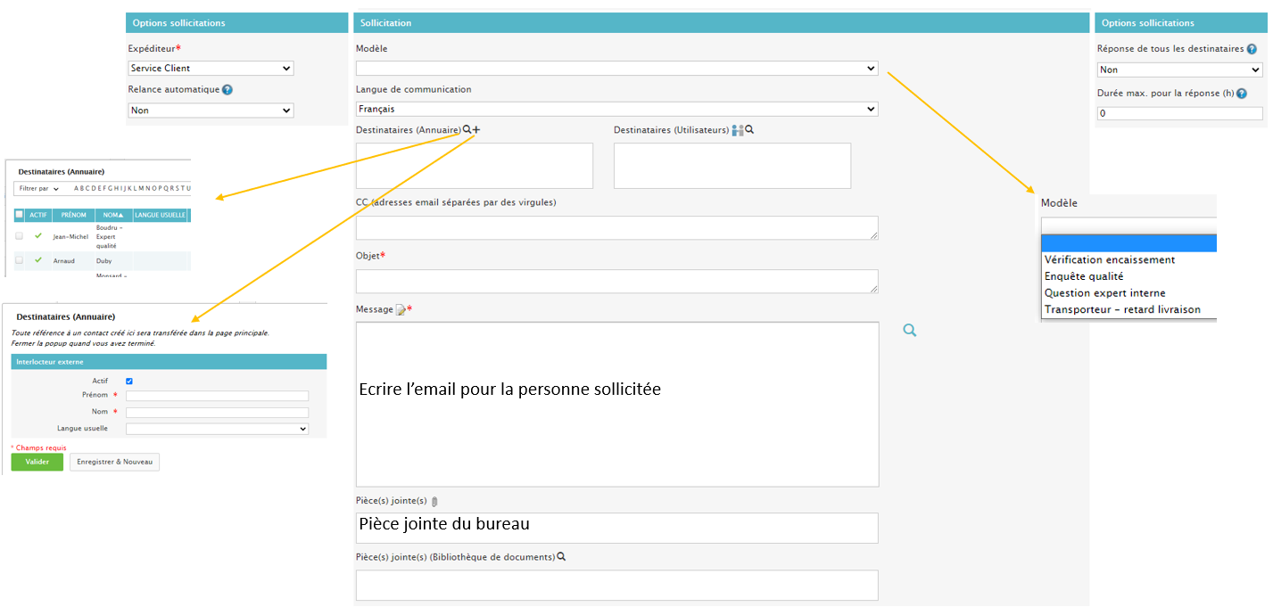The width and height of the screenshot is (1273, 607).
Task: Click the search icon next to Destinataires (Annuaire)
Action: coord(467,130)
